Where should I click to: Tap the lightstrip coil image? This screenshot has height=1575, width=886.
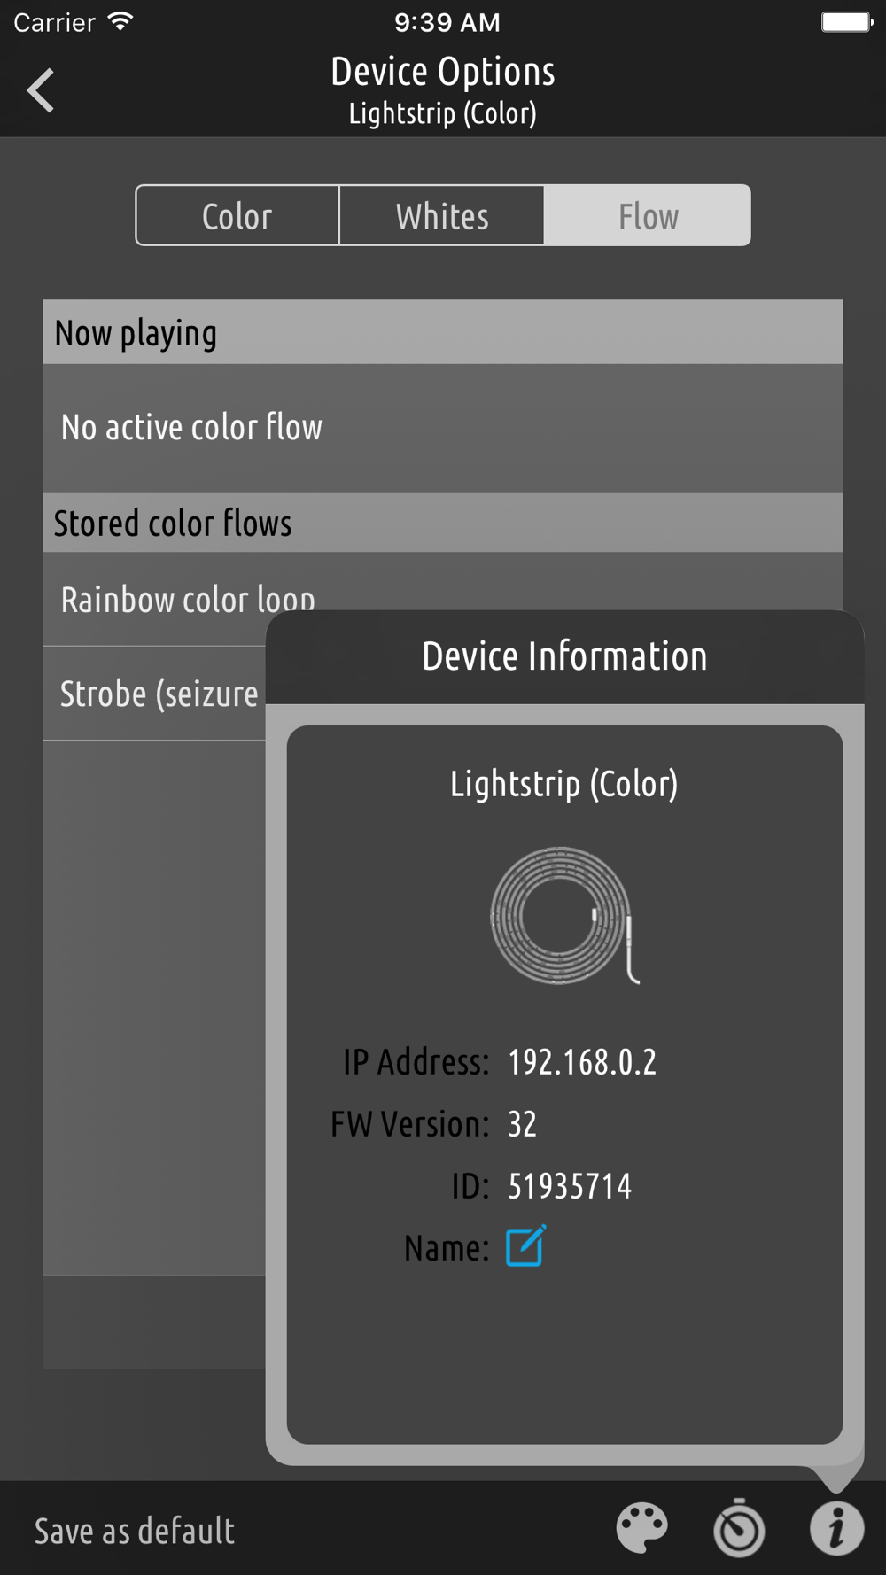pyautogui.click(x=564, y=916)
